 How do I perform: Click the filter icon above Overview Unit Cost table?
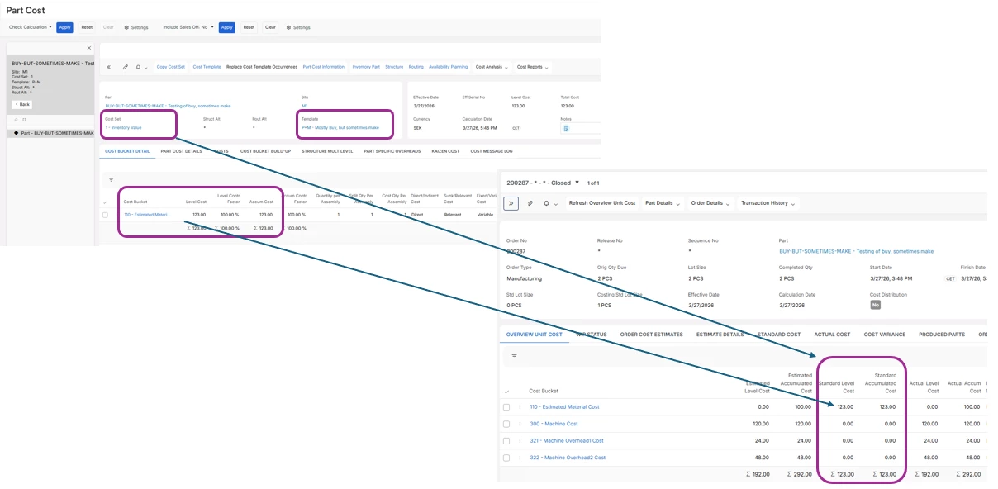(514, 356)
